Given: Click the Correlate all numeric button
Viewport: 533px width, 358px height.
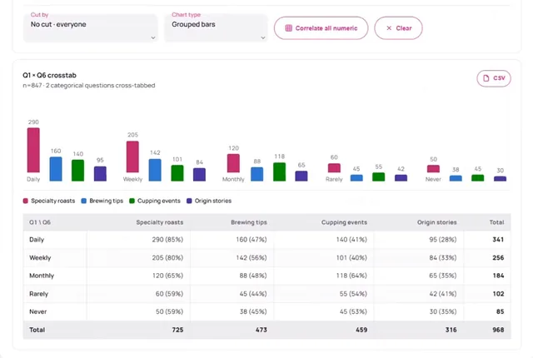Looking at the screenshot, I should click(x=321, y=28).
